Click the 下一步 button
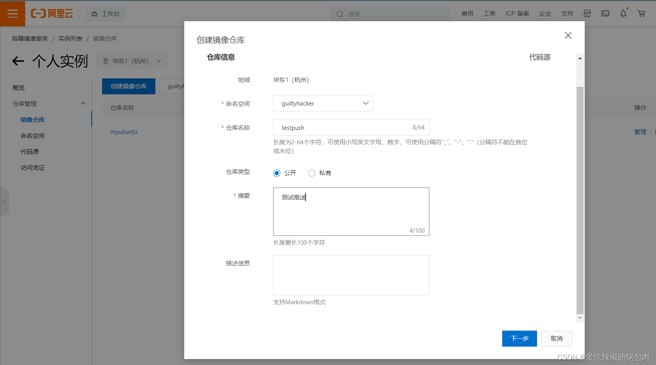This screenshot has height=365, width=656. coord(519,338)
